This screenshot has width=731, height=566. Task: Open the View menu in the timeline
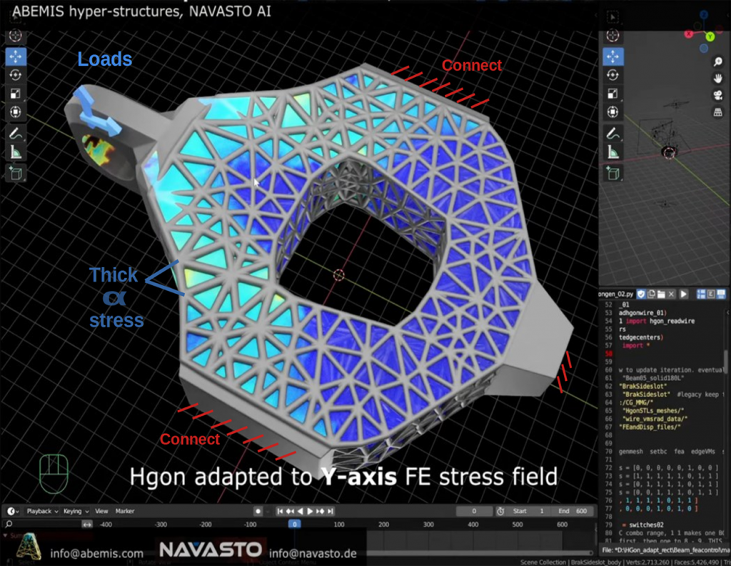pos(101,511)
